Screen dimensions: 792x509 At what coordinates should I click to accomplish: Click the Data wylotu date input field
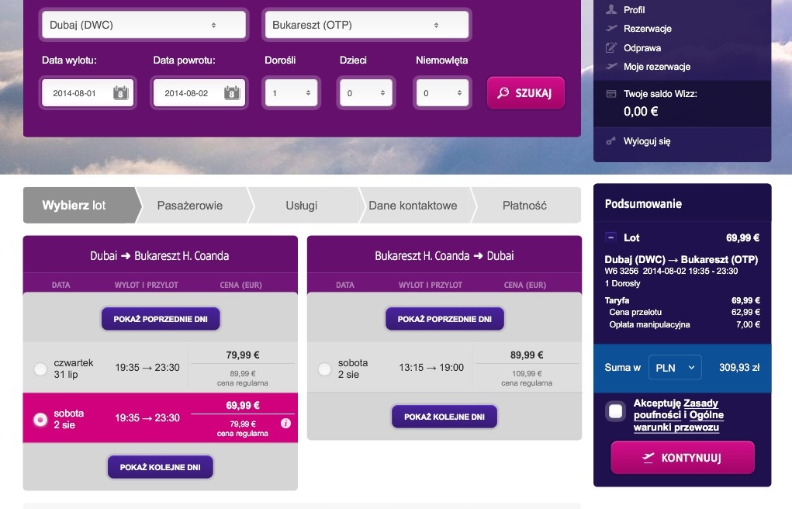coord(88,93)
